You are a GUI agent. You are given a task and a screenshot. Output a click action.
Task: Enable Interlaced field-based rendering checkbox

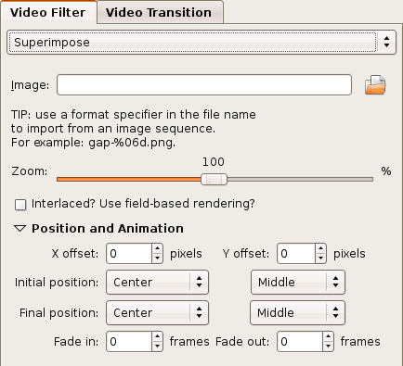click(20, 205)
